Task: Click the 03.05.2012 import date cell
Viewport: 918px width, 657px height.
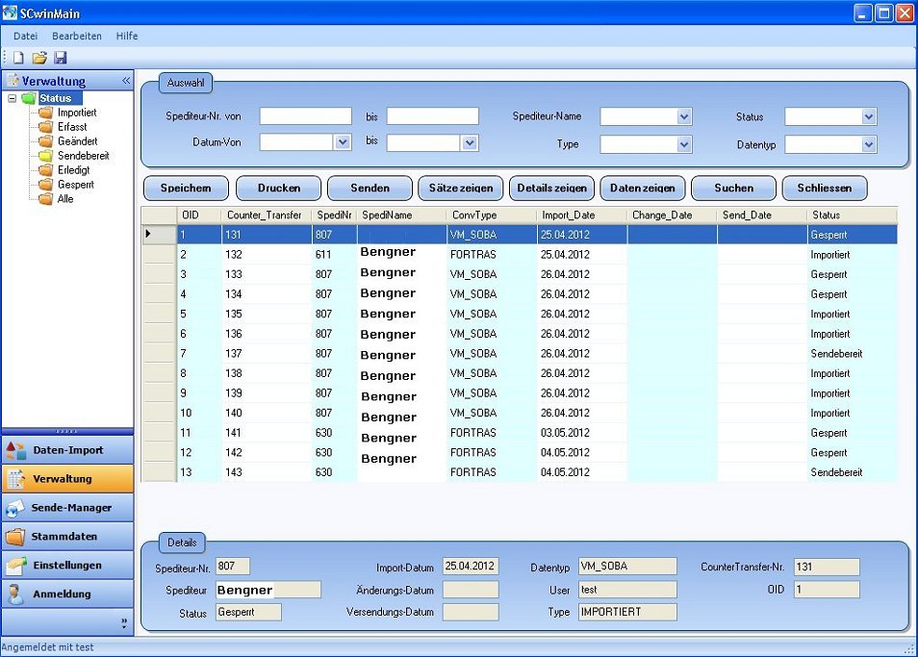Action: (x=582, y=433)
